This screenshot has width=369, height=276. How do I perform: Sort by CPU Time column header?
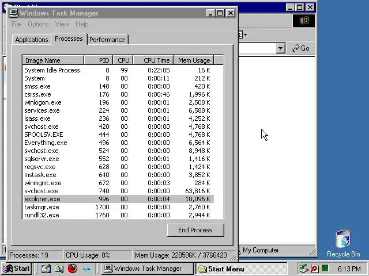coord(153,60)
